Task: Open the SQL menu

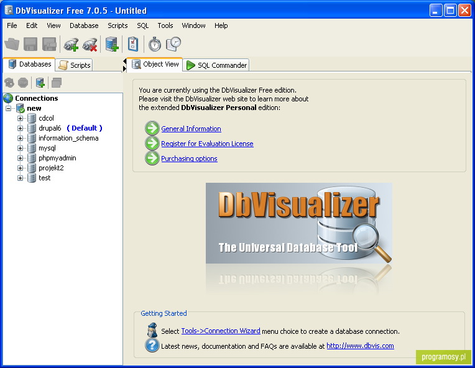Action: pyautogui.click(x=142, y=25)
